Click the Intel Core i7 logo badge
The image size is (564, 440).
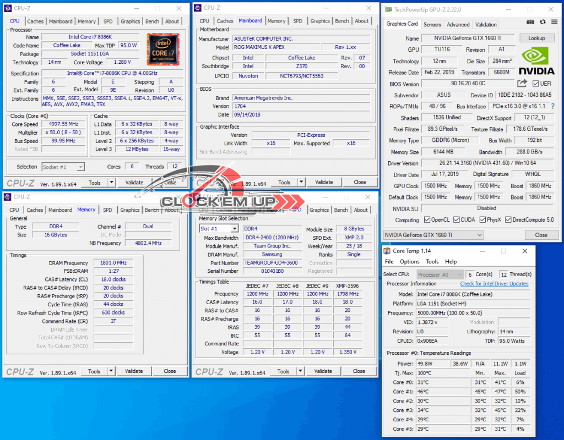coord(162,50)
